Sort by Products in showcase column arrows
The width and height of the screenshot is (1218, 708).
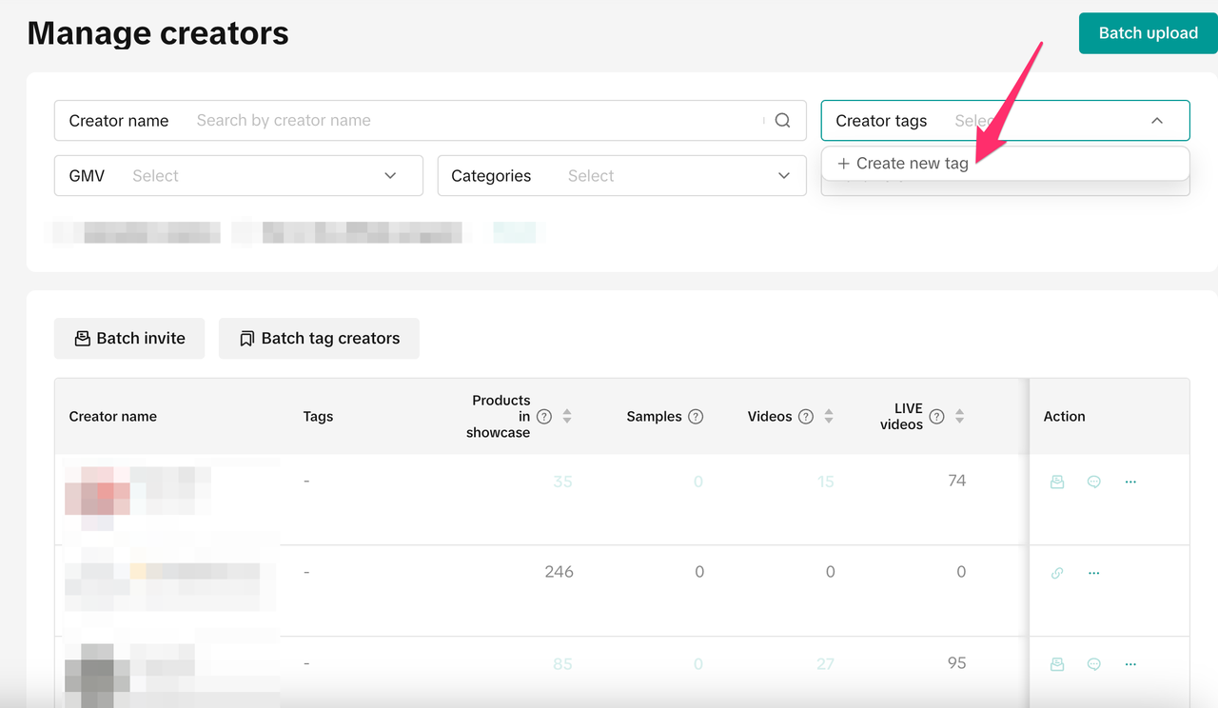[x=567, y=417]
